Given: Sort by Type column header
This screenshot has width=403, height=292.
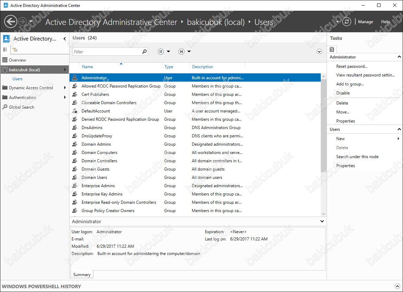Looking at the screenshot, I should pos(169,67).
